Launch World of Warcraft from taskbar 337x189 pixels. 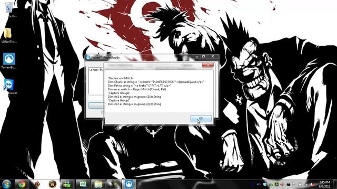coord(52,184)
